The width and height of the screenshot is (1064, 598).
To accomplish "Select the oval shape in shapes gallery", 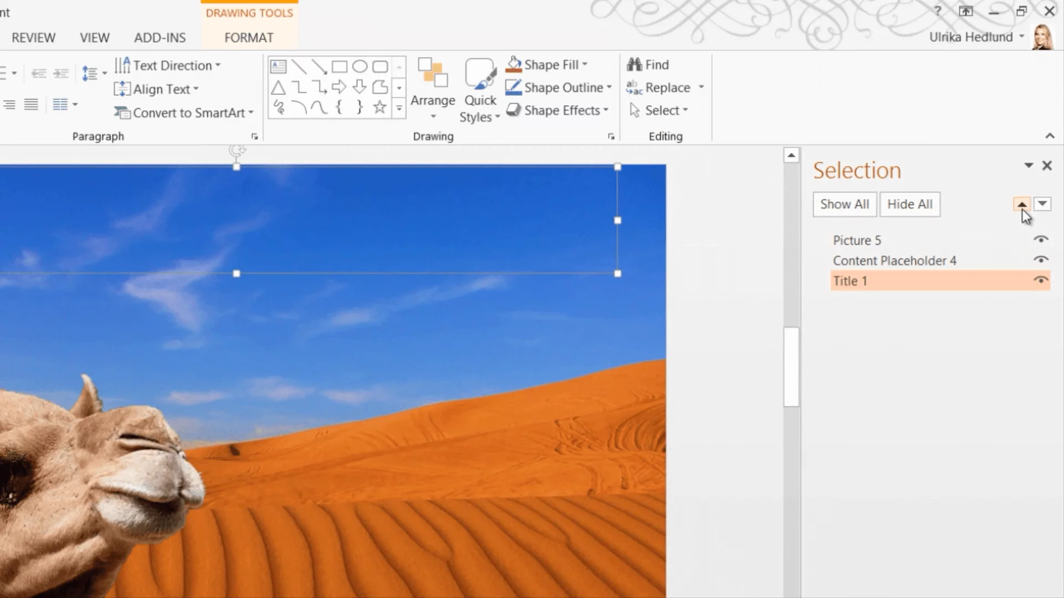I will (x=360, y=67).
